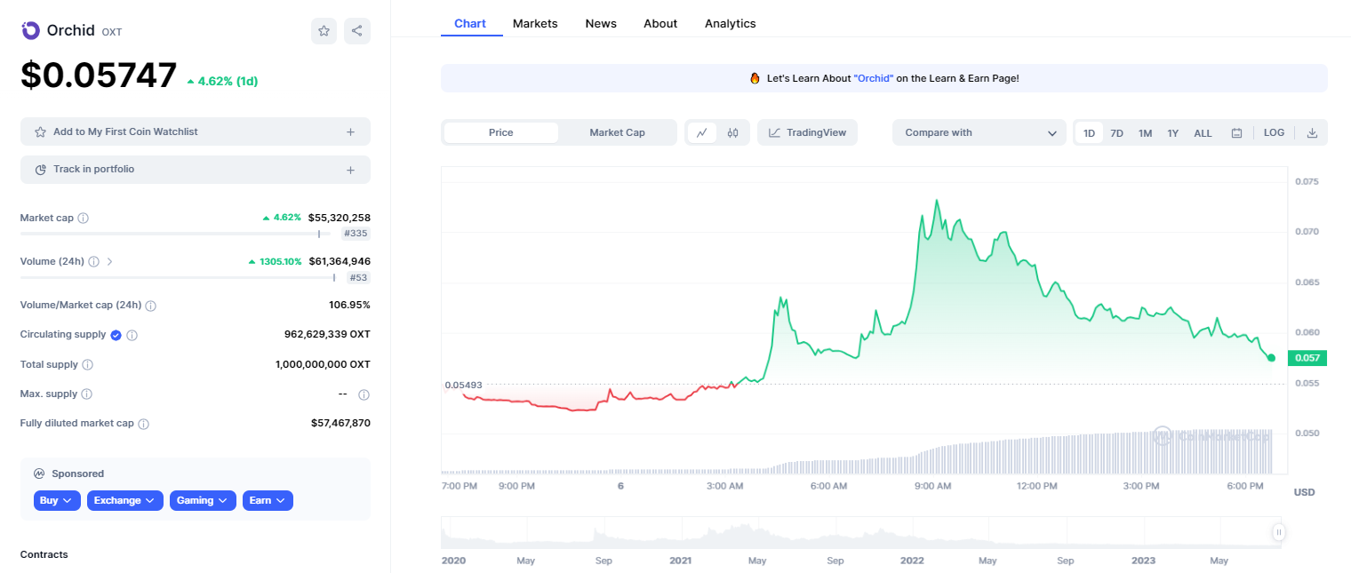
Task: Click the Circulating supply verified badge
Action: (116, 335)
